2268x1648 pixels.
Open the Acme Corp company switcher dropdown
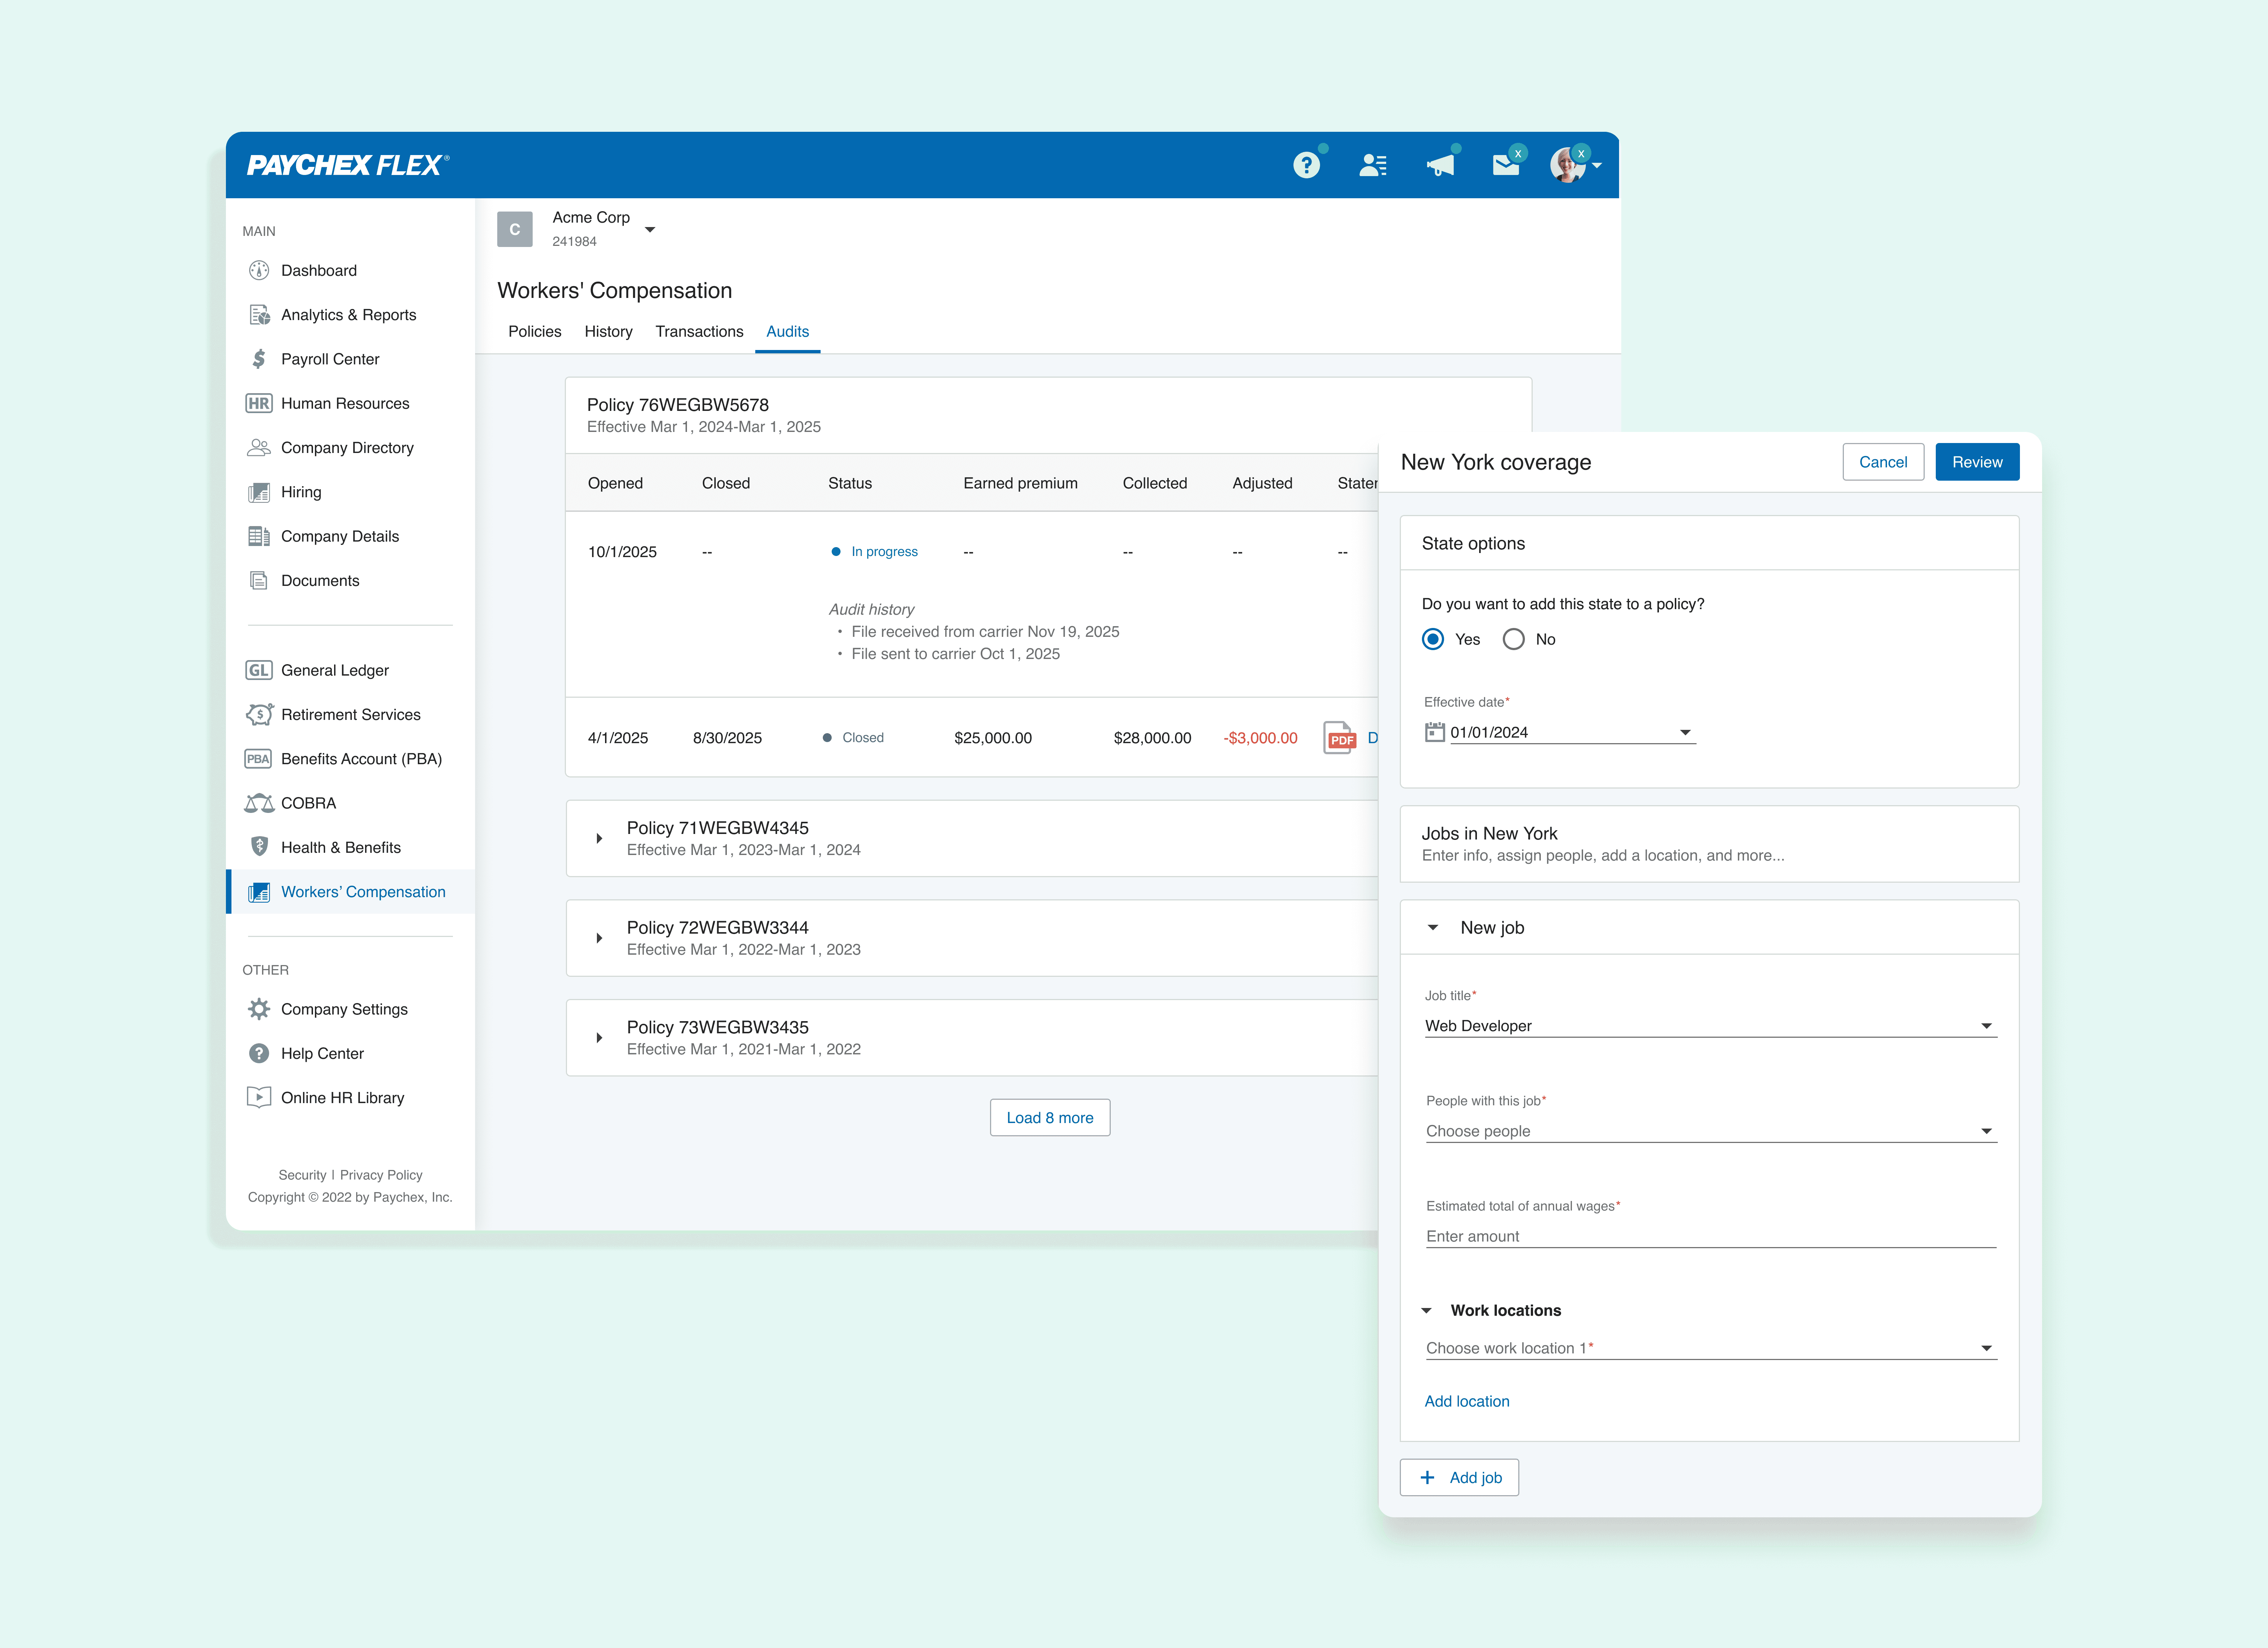pos(650,230)
